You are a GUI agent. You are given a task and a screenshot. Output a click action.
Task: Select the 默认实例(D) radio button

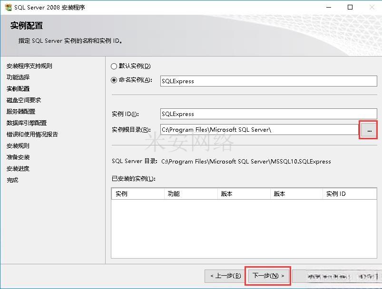[x=114, y=66]
